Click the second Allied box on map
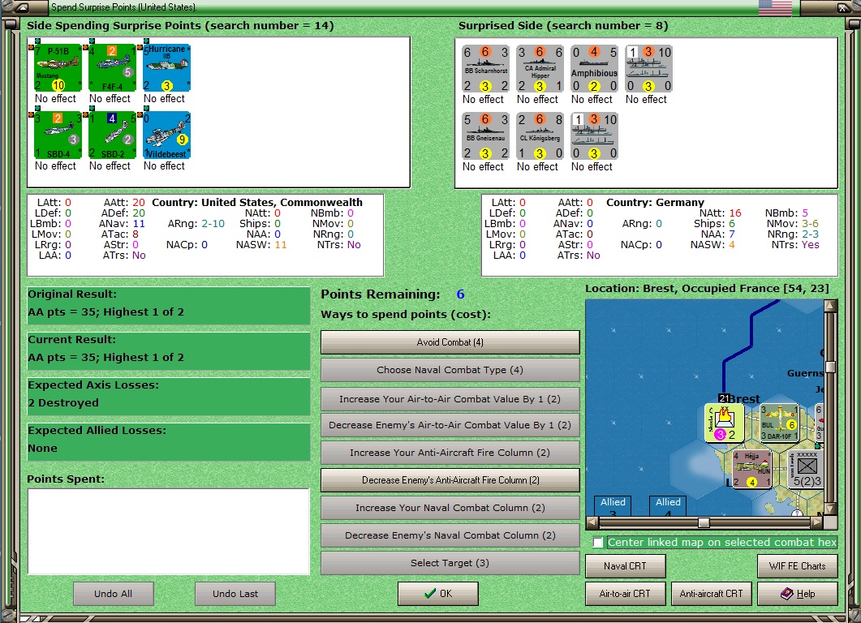The image size is (861, 623). click(x=668, y=505)
